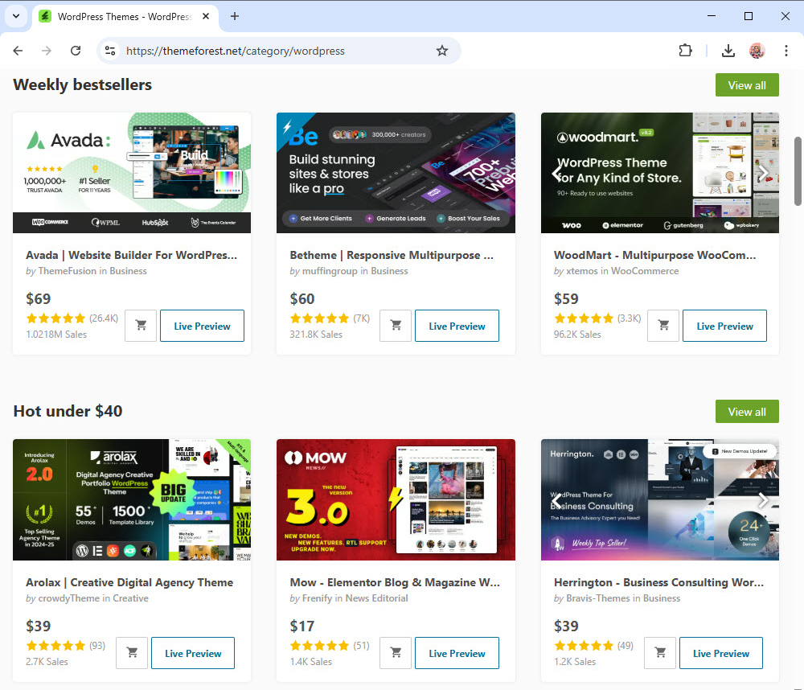The image size is (804, 690).
Task: Reload the ThemeForest page
Action: [76, 51]
